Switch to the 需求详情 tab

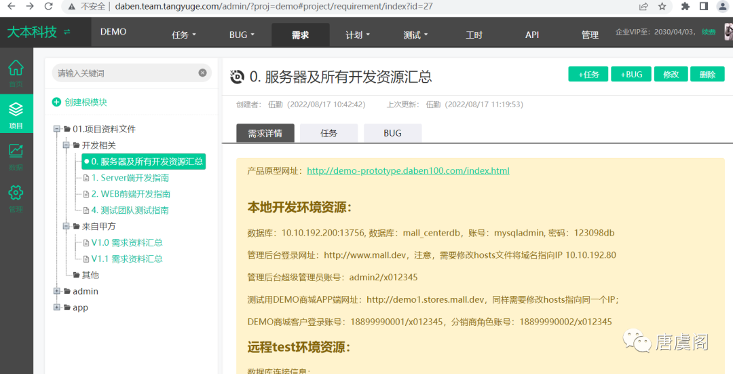[x=265, y=133]
